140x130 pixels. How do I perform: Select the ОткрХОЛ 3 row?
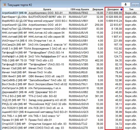pos(70,124)
